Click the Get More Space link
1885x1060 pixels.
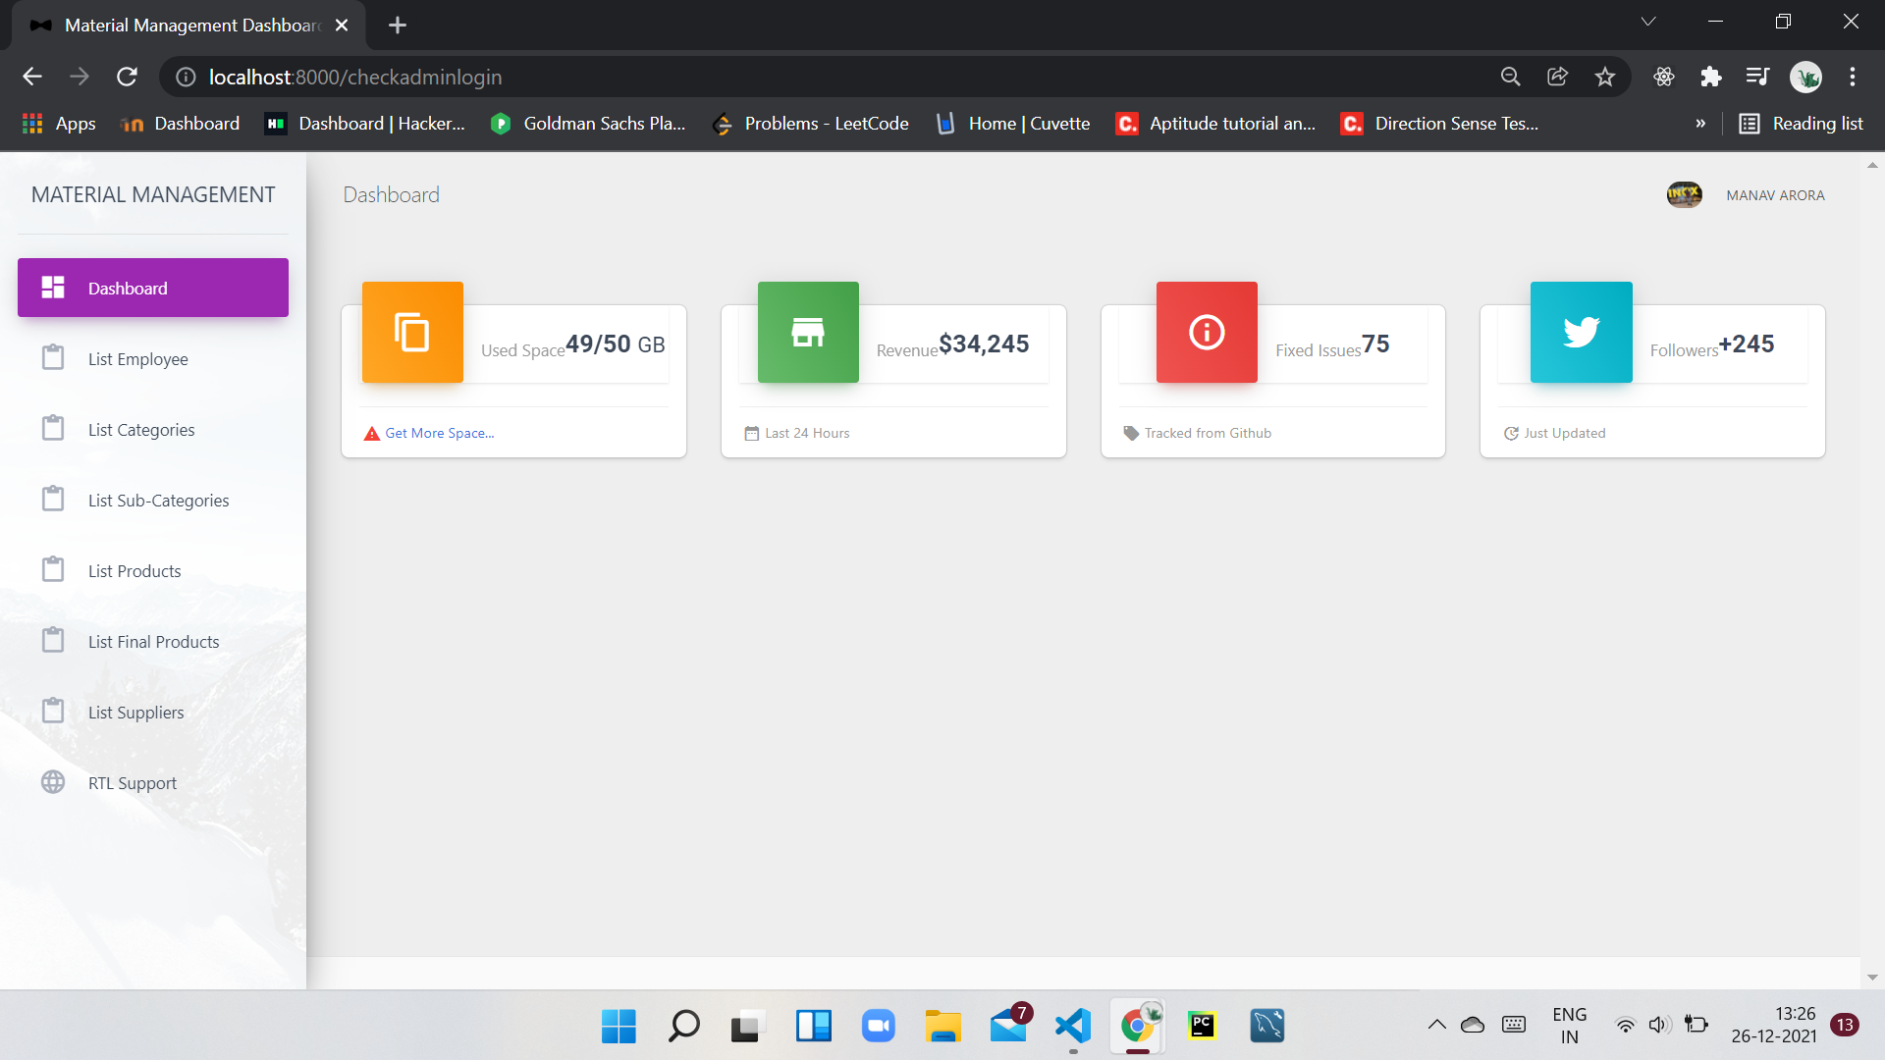click(440, 432)
